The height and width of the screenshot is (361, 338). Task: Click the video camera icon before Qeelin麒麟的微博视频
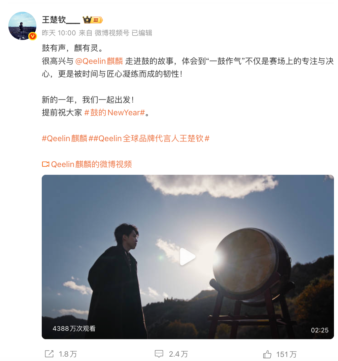point(46,164)
